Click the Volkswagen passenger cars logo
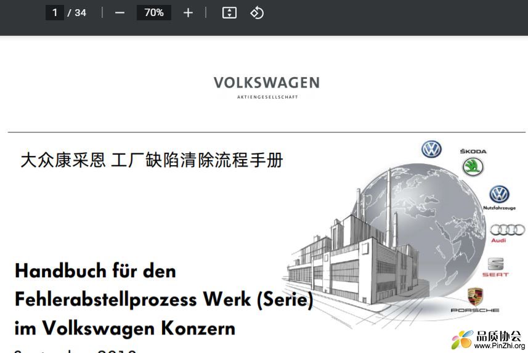The width and height of the screenshot is (528, 353). click(x=431, y=149)
